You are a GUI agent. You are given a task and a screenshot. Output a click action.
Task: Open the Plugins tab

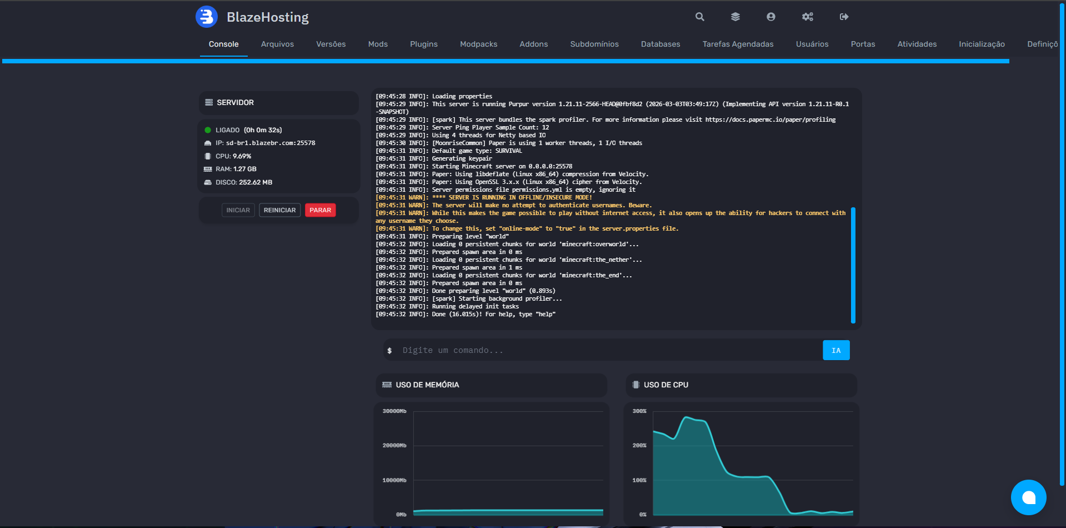pyautogui.click(x=423, y=44)
